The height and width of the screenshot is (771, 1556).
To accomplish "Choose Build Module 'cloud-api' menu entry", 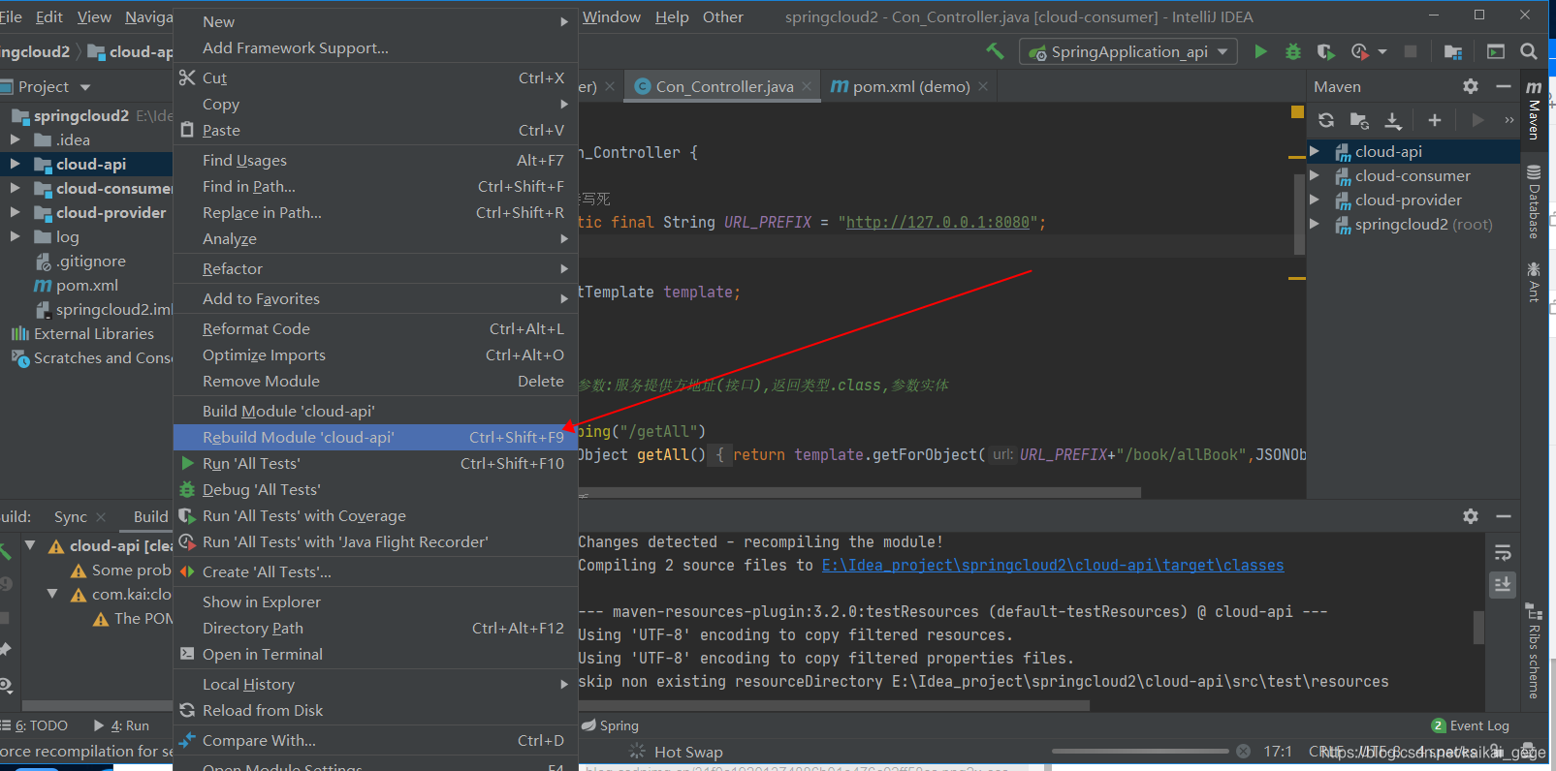I will [x=375, y=411].
